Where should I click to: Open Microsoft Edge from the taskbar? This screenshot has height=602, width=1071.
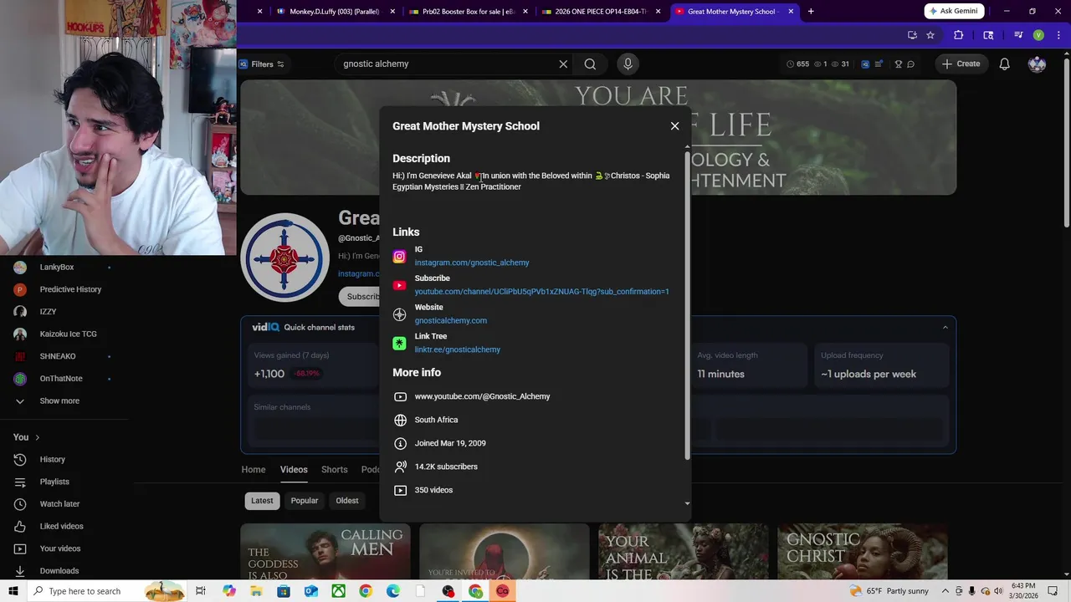(x=393, y=591)
